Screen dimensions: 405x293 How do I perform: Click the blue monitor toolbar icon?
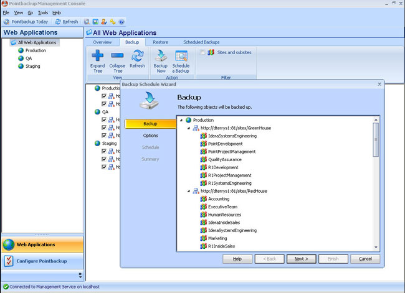pos(95,22)
